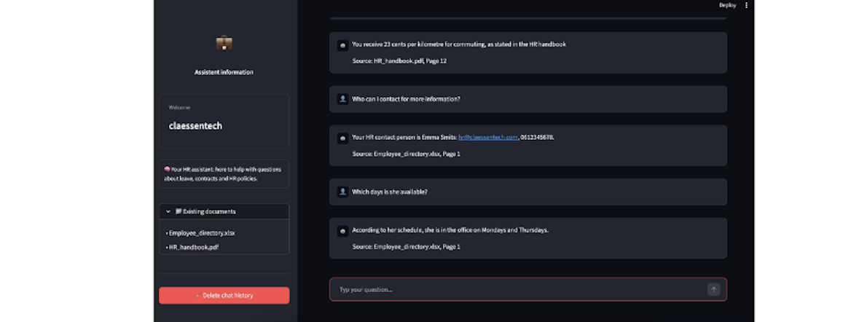Screen dimensions: 867x322
Task: Collapse the Existing documents expander chevron
Action: (168, 211)
